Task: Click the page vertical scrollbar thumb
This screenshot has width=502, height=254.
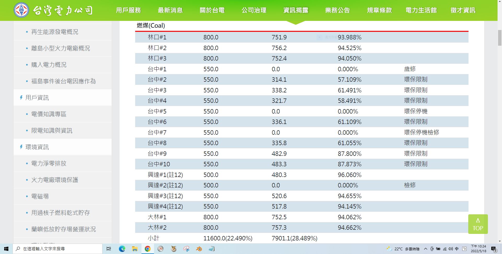Action: point(500,38)
